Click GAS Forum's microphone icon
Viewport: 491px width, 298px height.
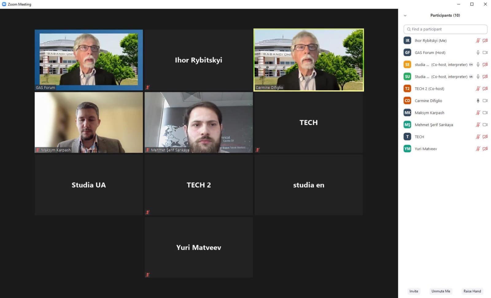coord(478,53)
